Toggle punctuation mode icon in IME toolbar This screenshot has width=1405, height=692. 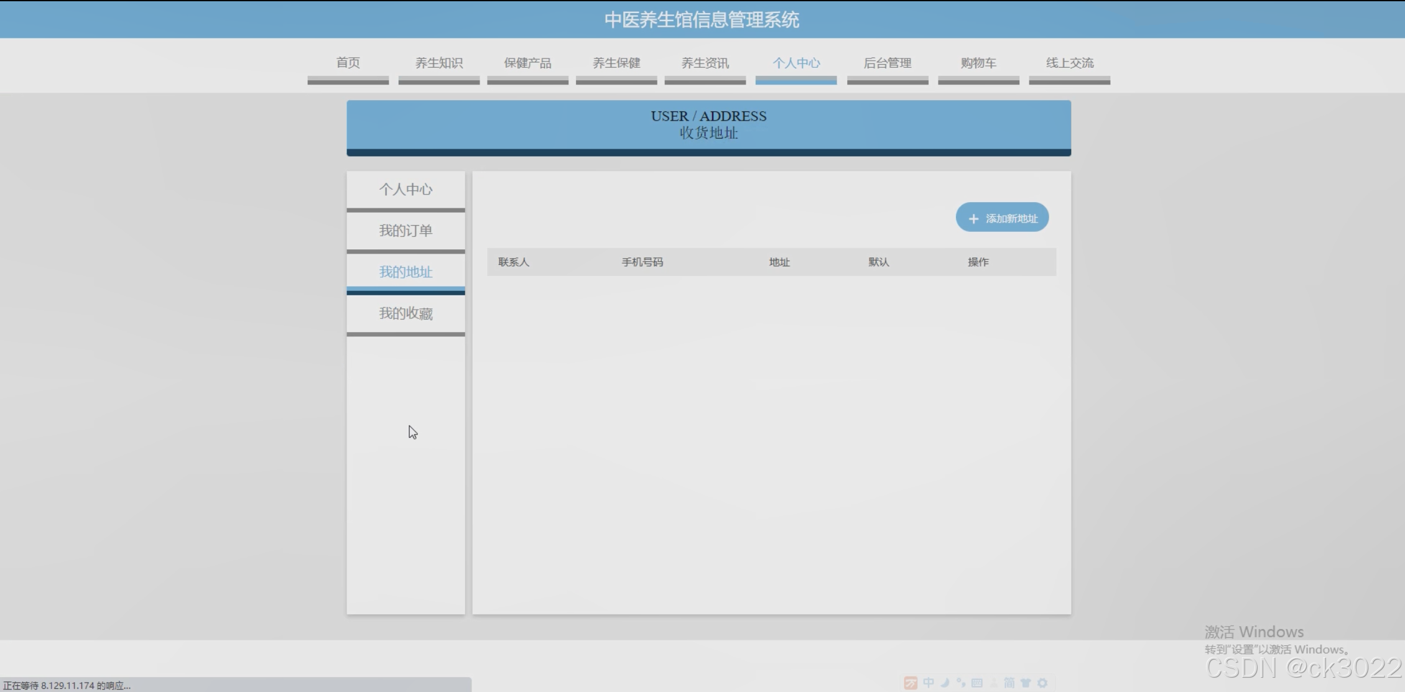961,683
